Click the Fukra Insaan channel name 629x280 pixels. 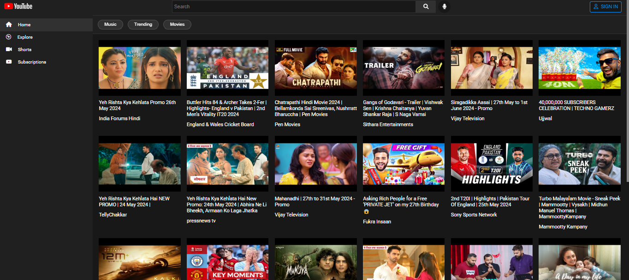point(377,222)
